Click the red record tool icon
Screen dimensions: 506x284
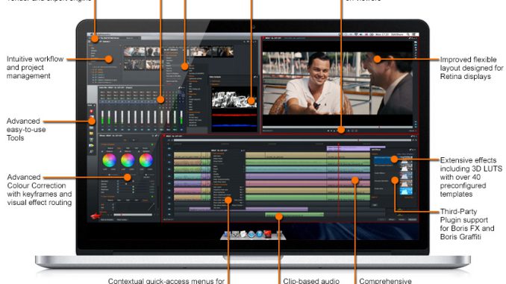[91, 111]
